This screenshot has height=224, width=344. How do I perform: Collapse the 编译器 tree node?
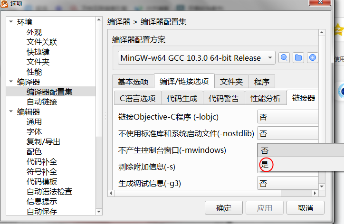[x=11, y=82]
